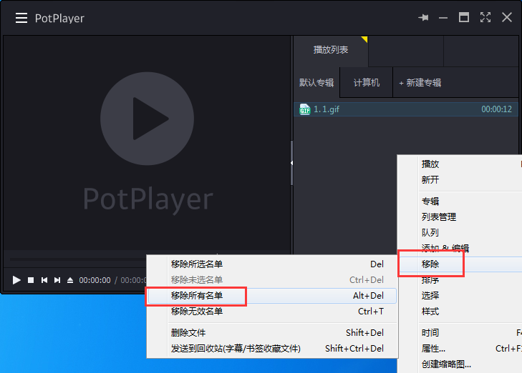The height and width of the screenshot is (373, 522).
Task: Collapse playlist panel with the arrow handle
Action: (x=291, y=163)
